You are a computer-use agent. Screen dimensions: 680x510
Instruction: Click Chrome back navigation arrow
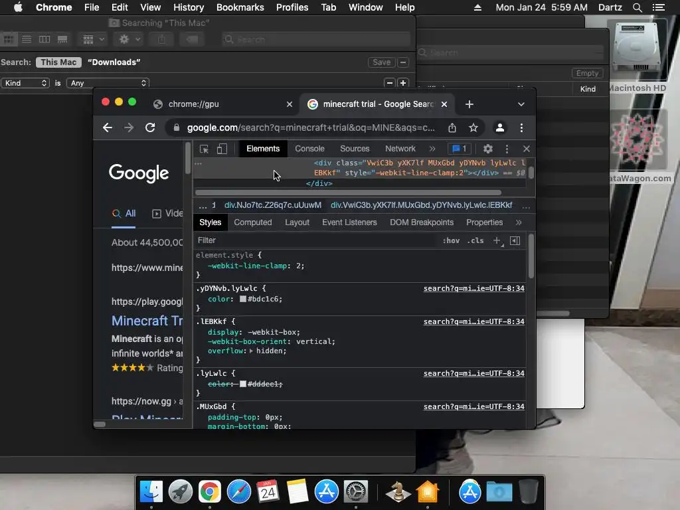108,128
